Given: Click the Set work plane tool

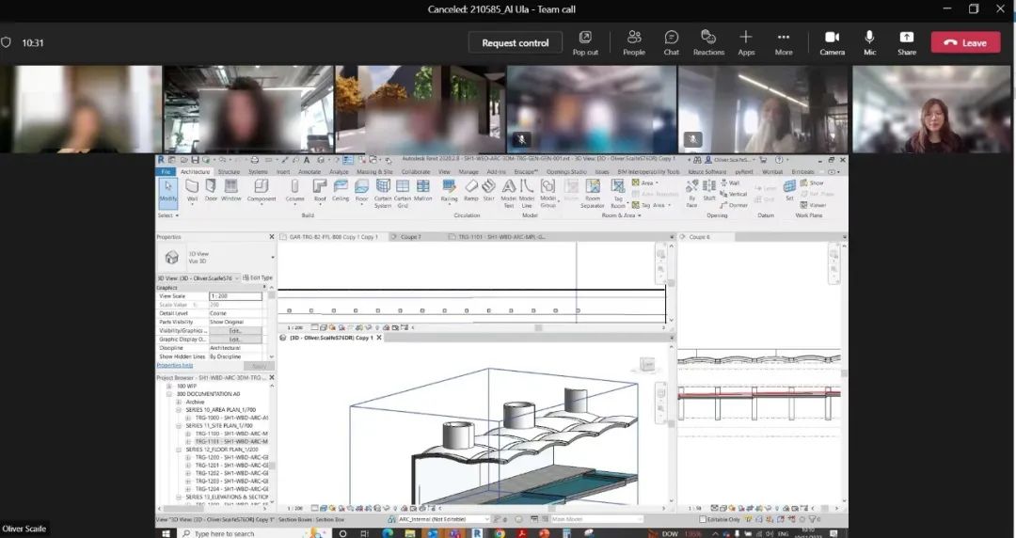Looking at the screenshot, I should click(x=789, y=191).
